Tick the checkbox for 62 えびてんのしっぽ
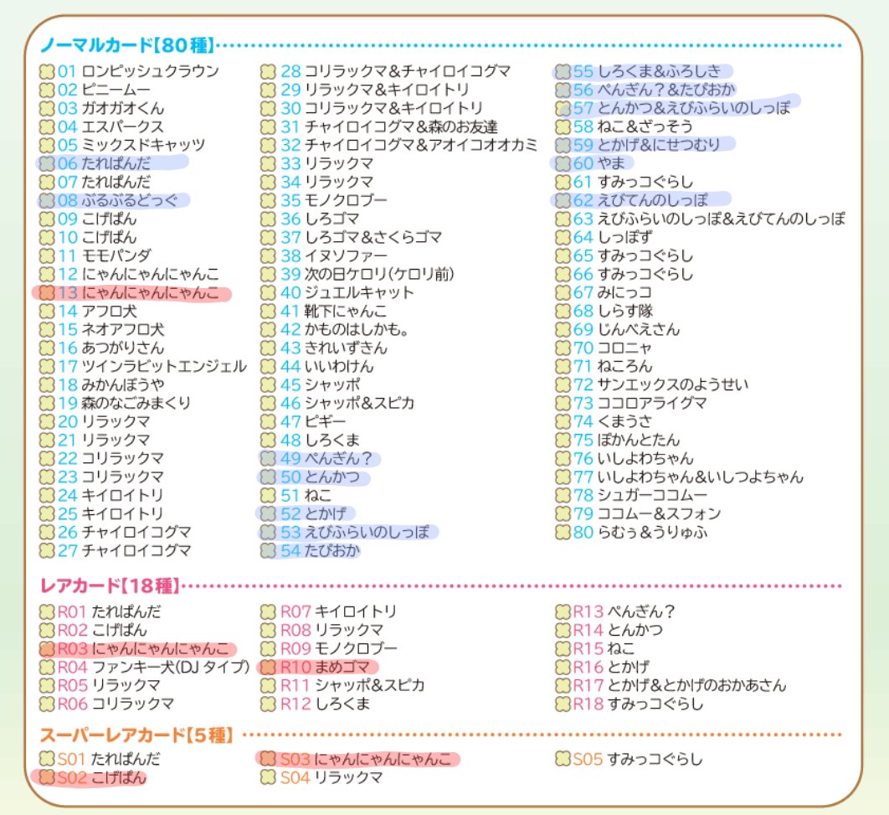This screenshot has width=889, height=815. point(563,200)
